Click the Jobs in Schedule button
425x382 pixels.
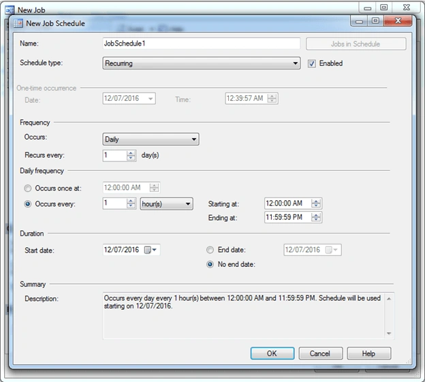(356, 44)
